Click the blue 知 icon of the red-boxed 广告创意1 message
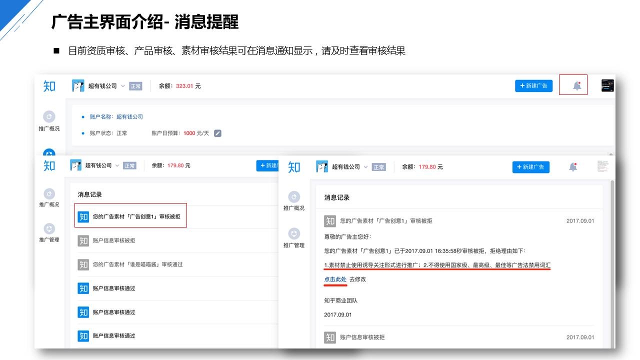This screenshot has height=360, width=640. 83,216
